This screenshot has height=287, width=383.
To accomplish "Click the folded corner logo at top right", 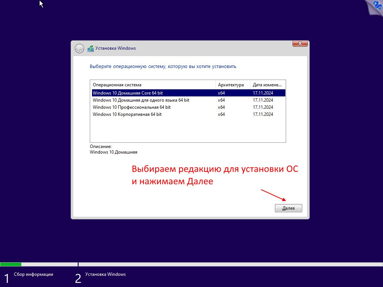I will 375,6.
